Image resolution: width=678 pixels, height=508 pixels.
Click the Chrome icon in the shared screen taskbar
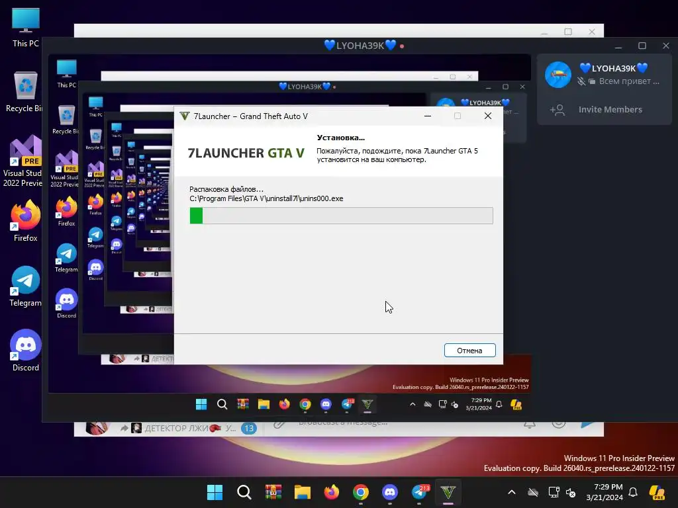(x=305, y=404)
